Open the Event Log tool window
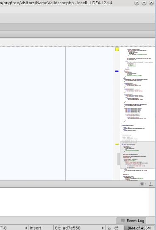The image size is (156, 230). [131, 221]
